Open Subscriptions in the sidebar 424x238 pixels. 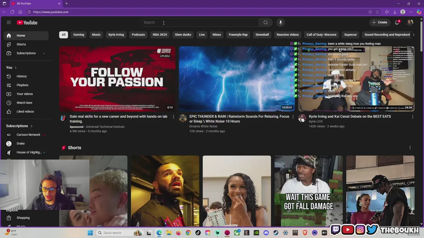click(26, 53)
